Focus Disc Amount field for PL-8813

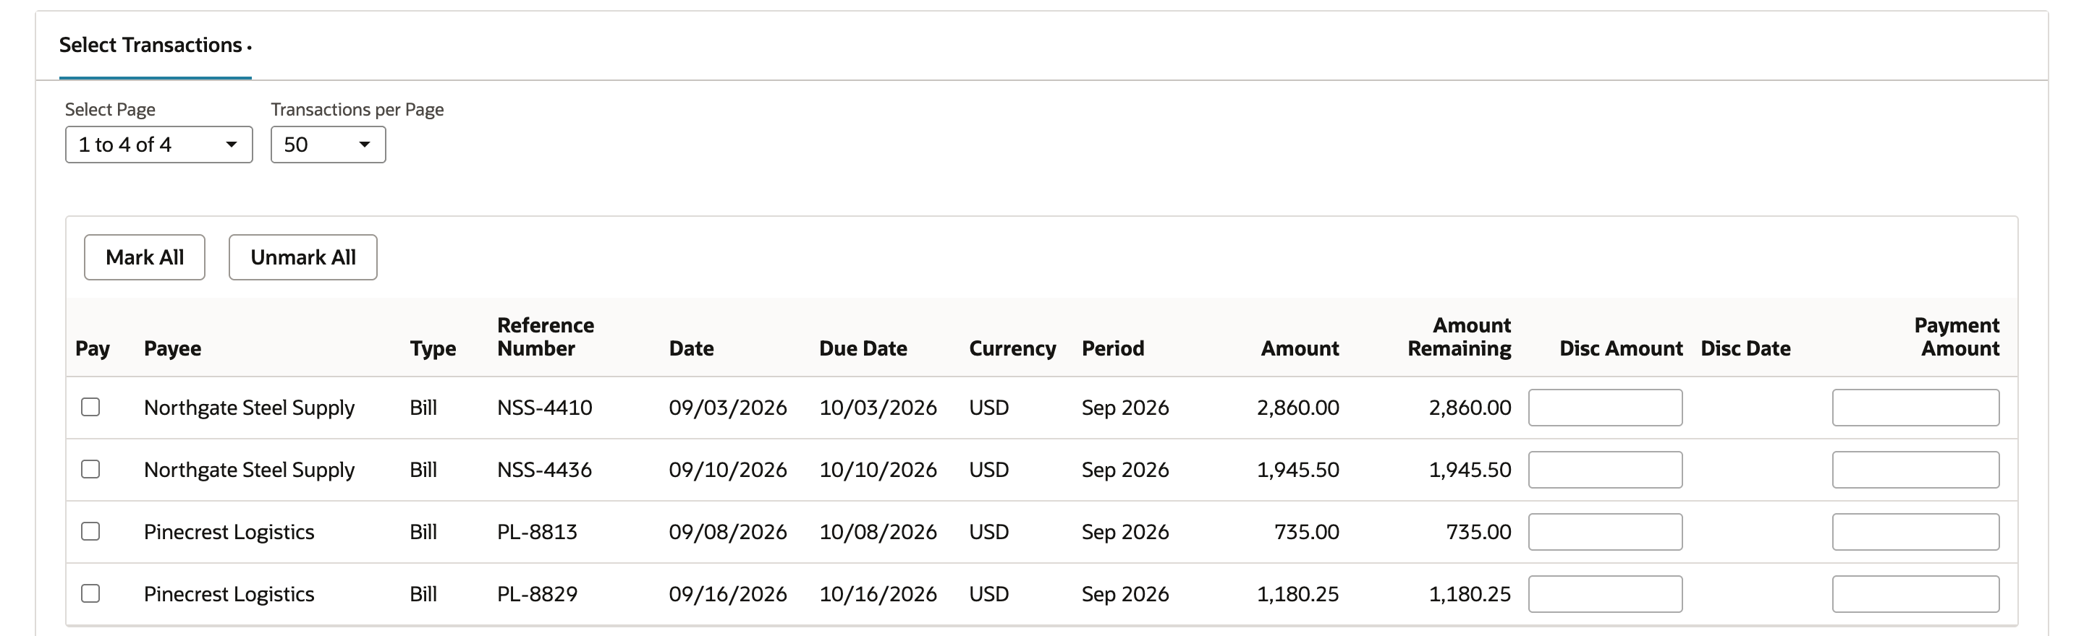click(1605, 532)
